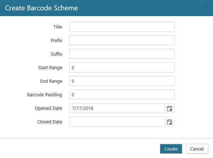Click the Start Range value field
Image resolution: width=213 pixels, height=158 pixels.
click(x=122, y=67)
